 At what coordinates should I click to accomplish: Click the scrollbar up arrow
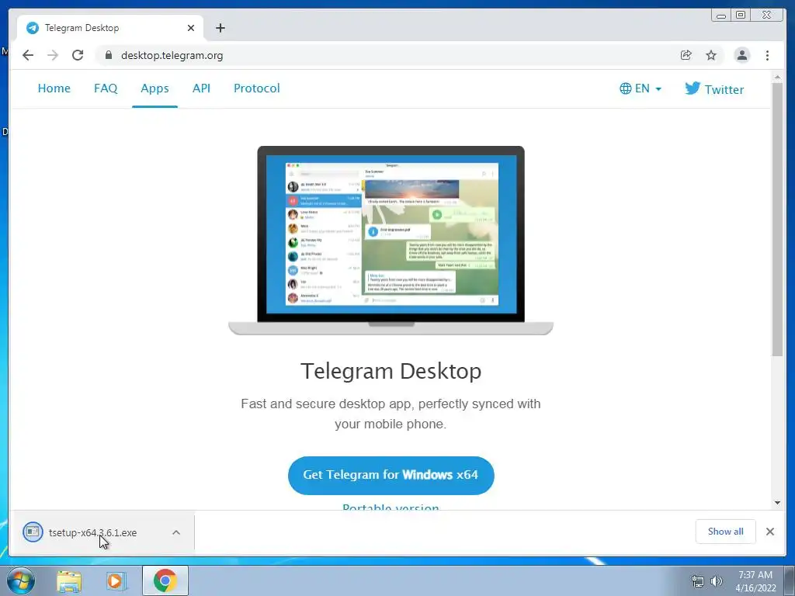click(777, 77)
